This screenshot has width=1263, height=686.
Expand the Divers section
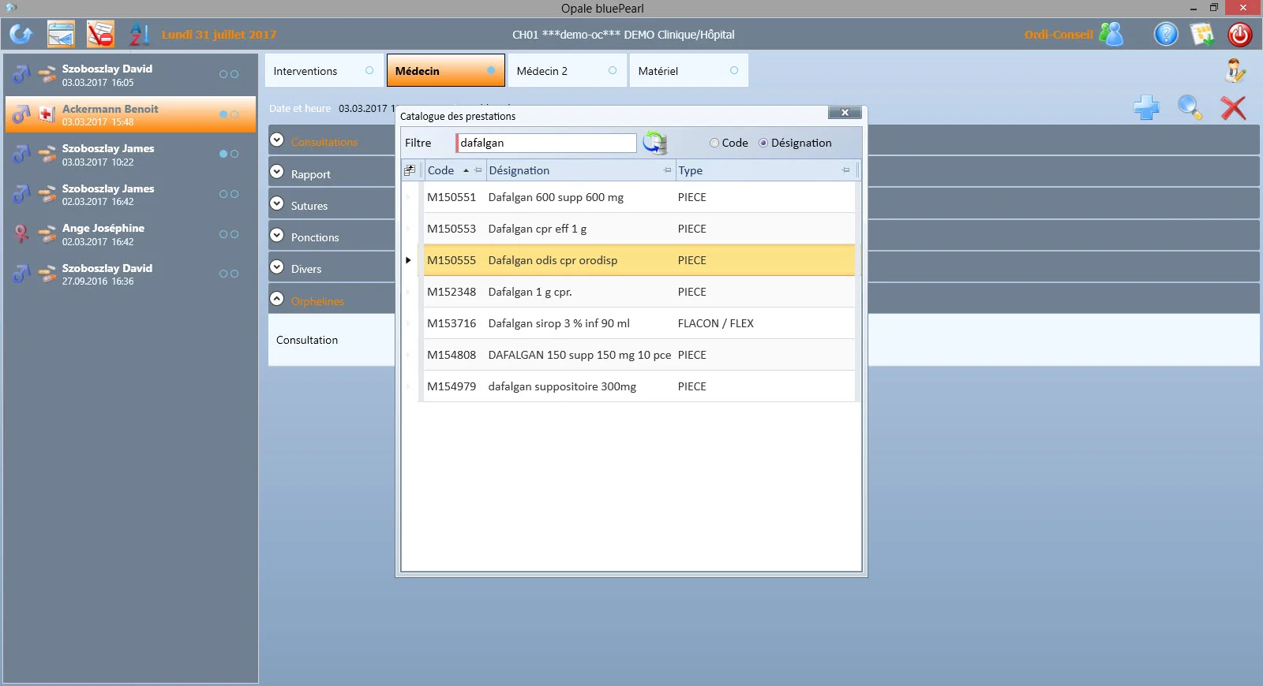pyautogui.click(x=277, y=267)
